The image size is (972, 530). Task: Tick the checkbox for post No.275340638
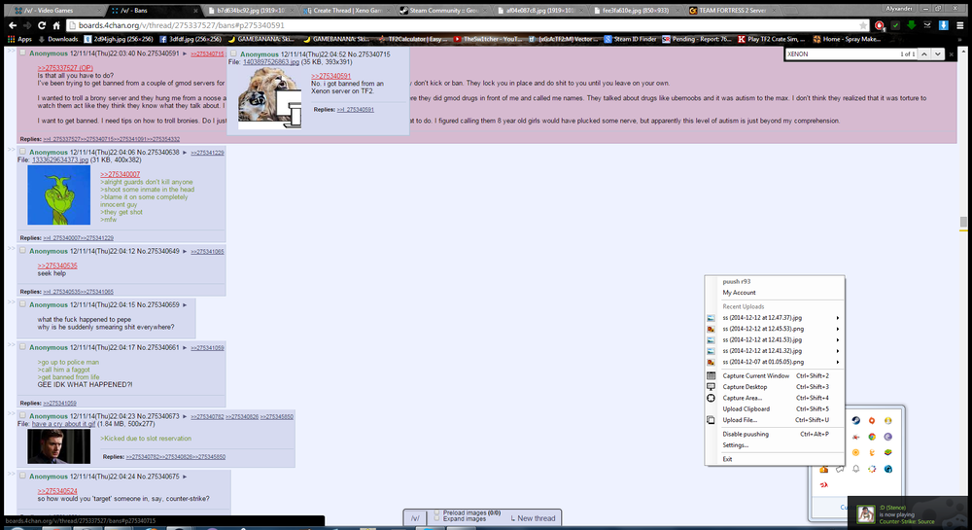pos(22,152)
